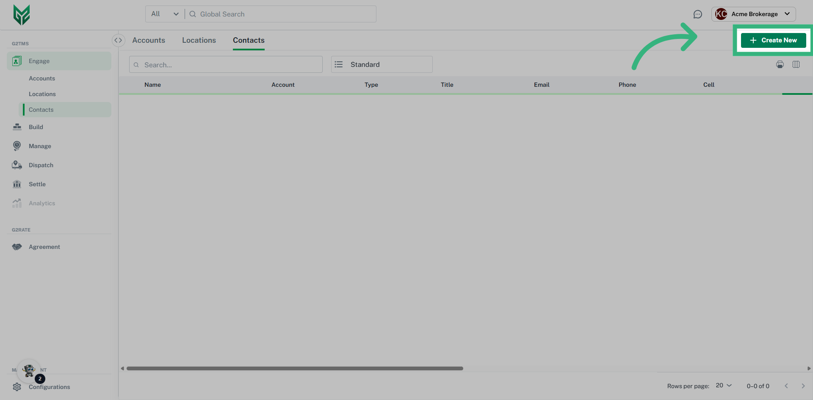
Task: Sort by the Name column header
Action: pyautogui.click(x=152, y=85)
